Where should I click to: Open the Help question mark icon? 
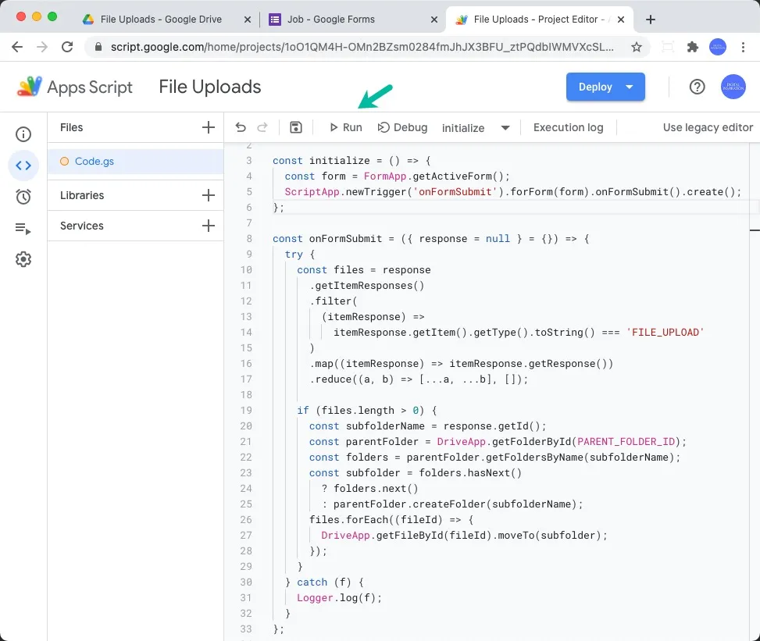[697, 87]
